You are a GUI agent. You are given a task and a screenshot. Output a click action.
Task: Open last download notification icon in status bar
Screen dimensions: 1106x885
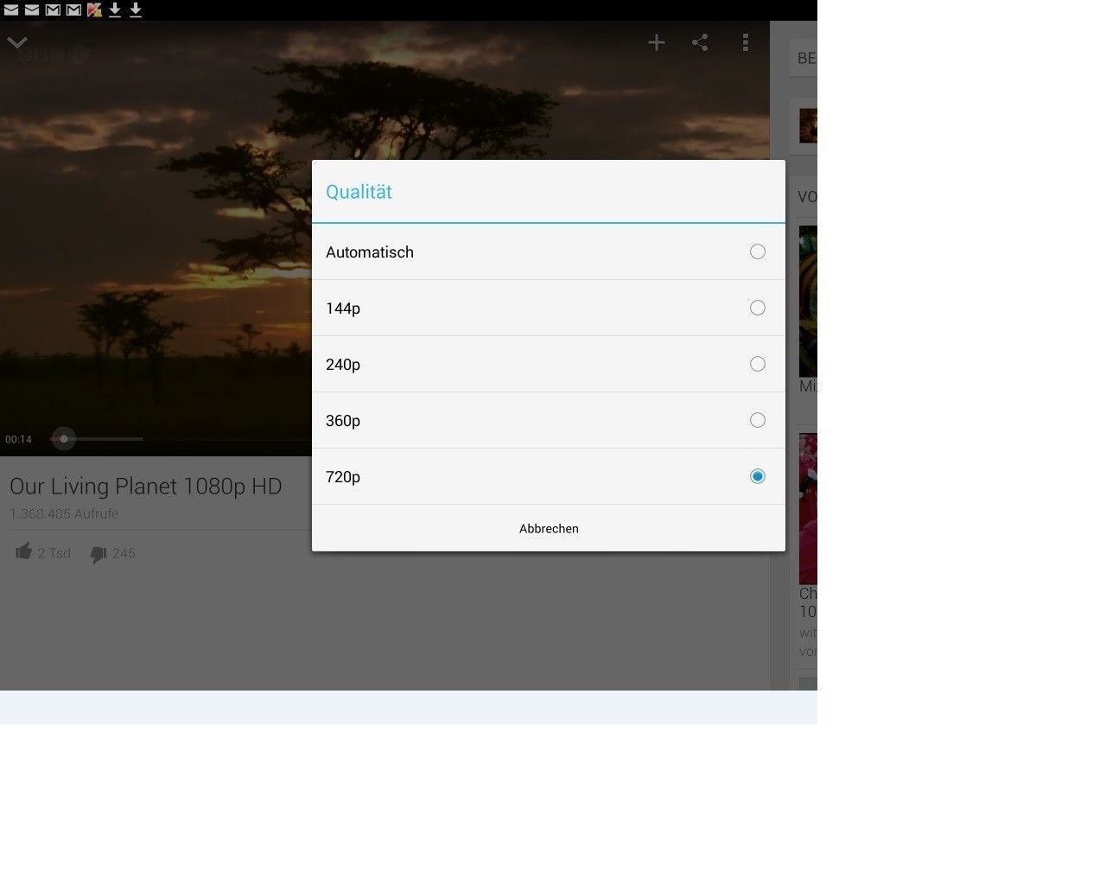[136, 10]
